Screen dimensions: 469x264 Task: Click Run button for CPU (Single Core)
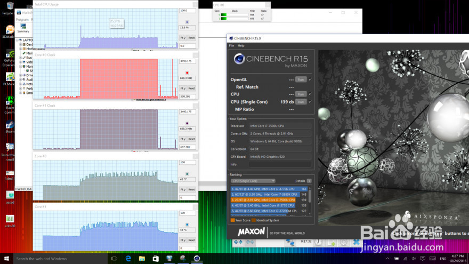(x=301, y=102)
